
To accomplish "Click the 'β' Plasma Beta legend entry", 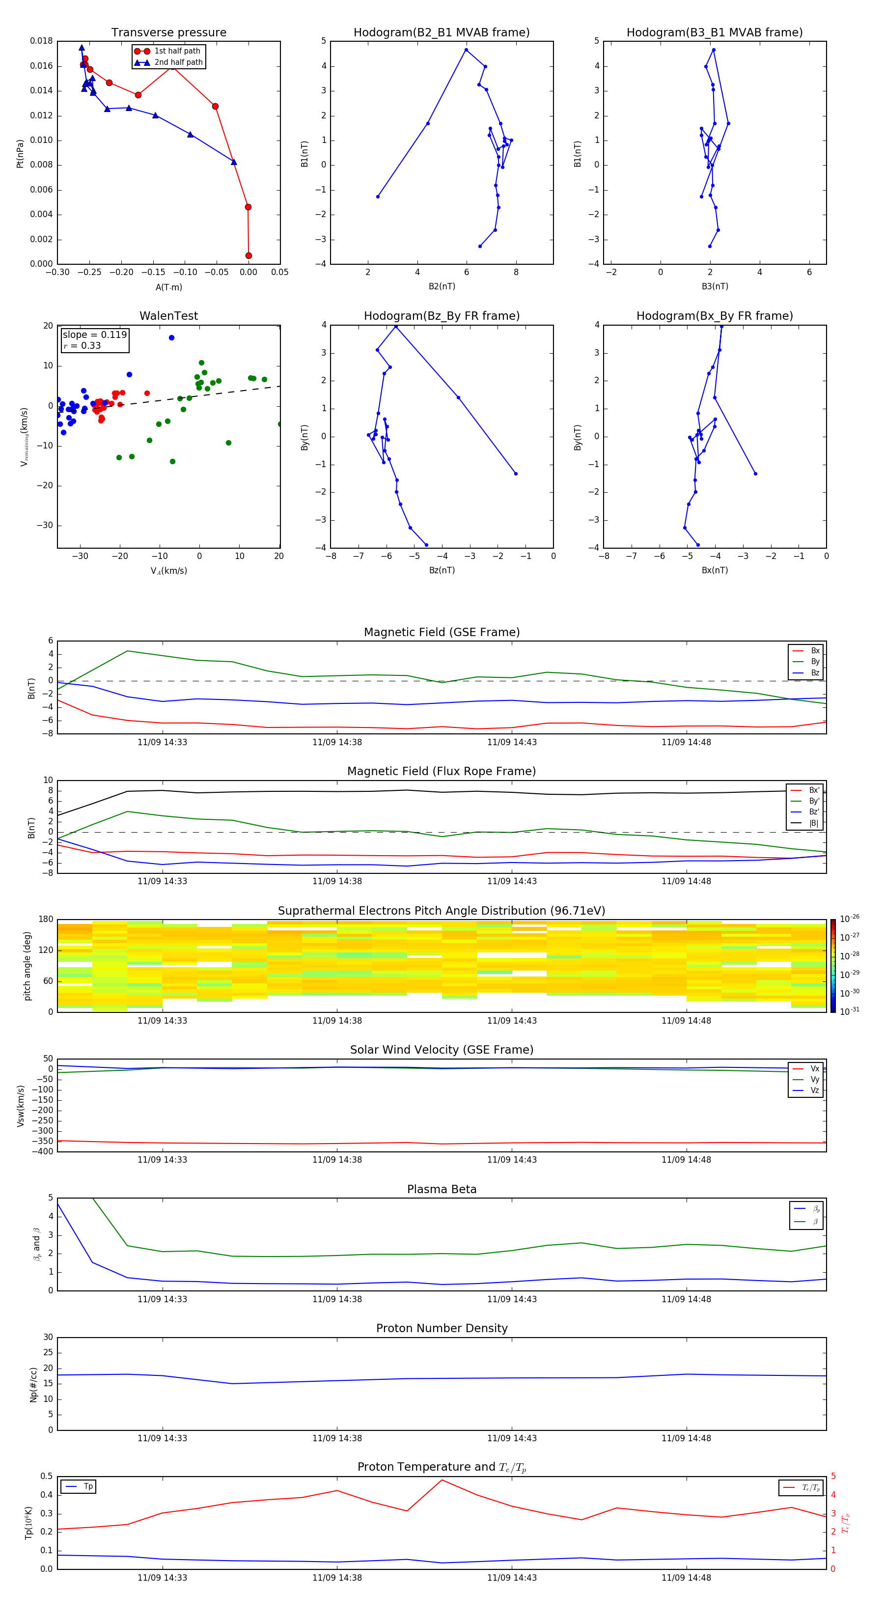I will click(806, 1222).
